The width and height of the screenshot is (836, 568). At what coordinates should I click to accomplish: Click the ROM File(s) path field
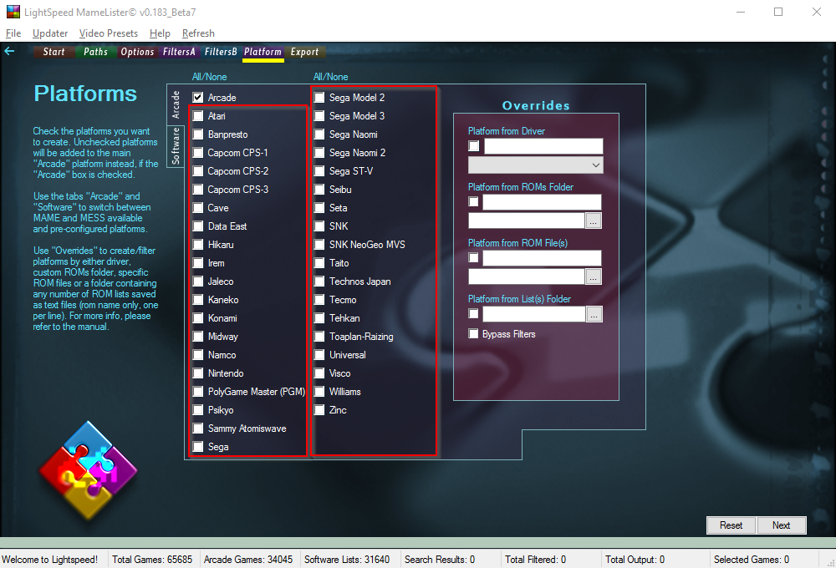click(526, 276)
